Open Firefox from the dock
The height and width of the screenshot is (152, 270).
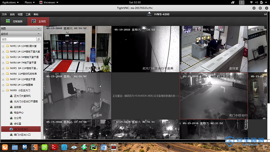pyautogui.click(x=5, y=147)
